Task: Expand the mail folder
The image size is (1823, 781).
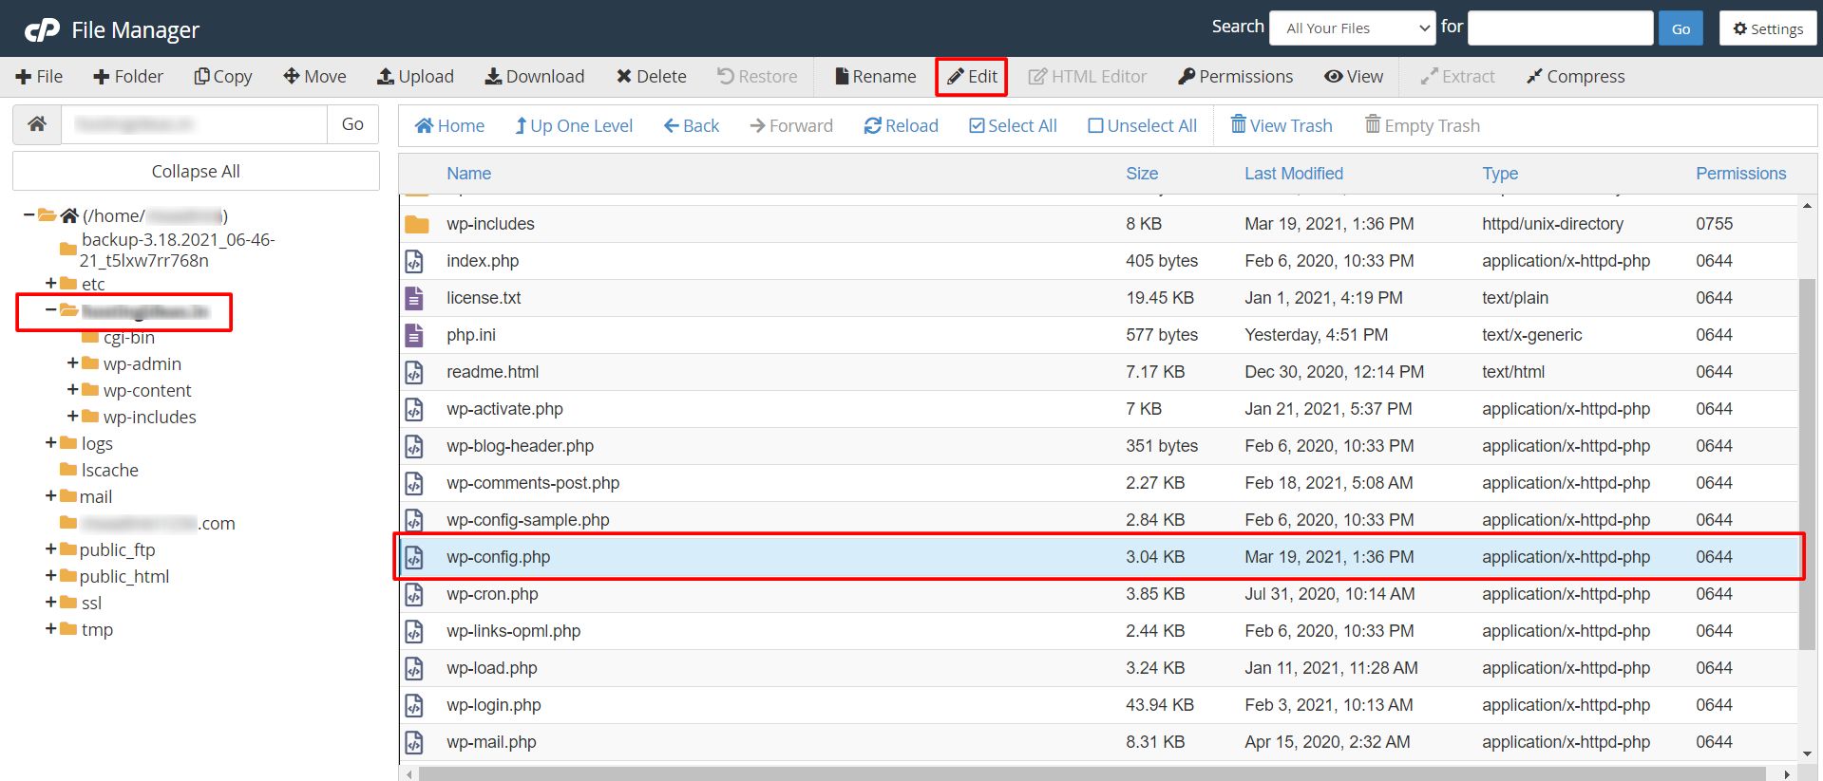Action: (x=50, y=495)
